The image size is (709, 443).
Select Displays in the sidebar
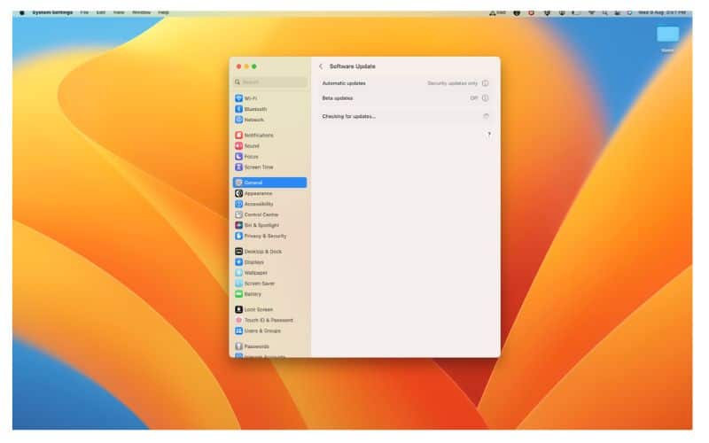[253, 262]
